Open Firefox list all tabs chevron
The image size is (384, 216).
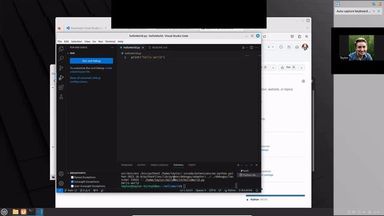(x=307, y=28)
